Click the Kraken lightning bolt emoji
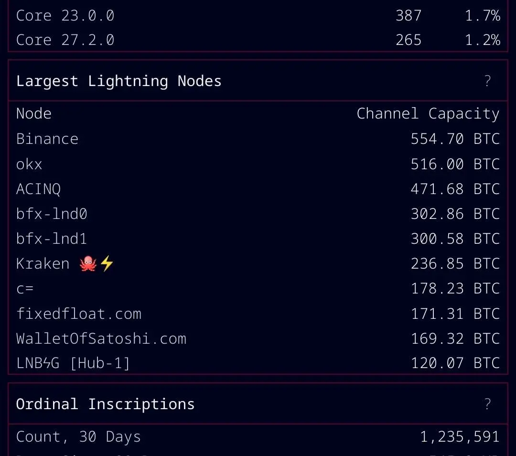Screen dimensions: 516x456 pyautogui.click(x=107, y=264)
